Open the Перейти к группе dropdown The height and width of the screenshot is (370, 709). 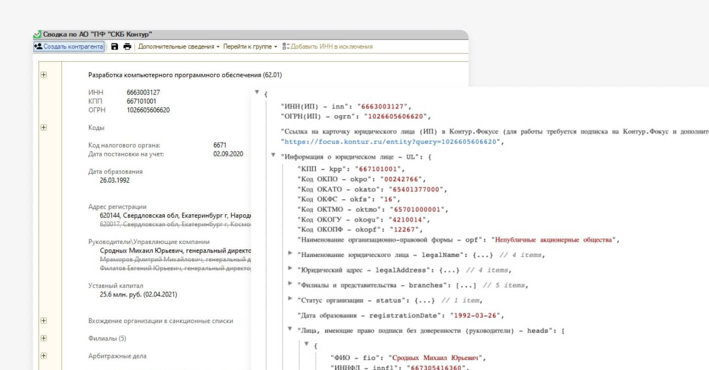coord(250,46)
